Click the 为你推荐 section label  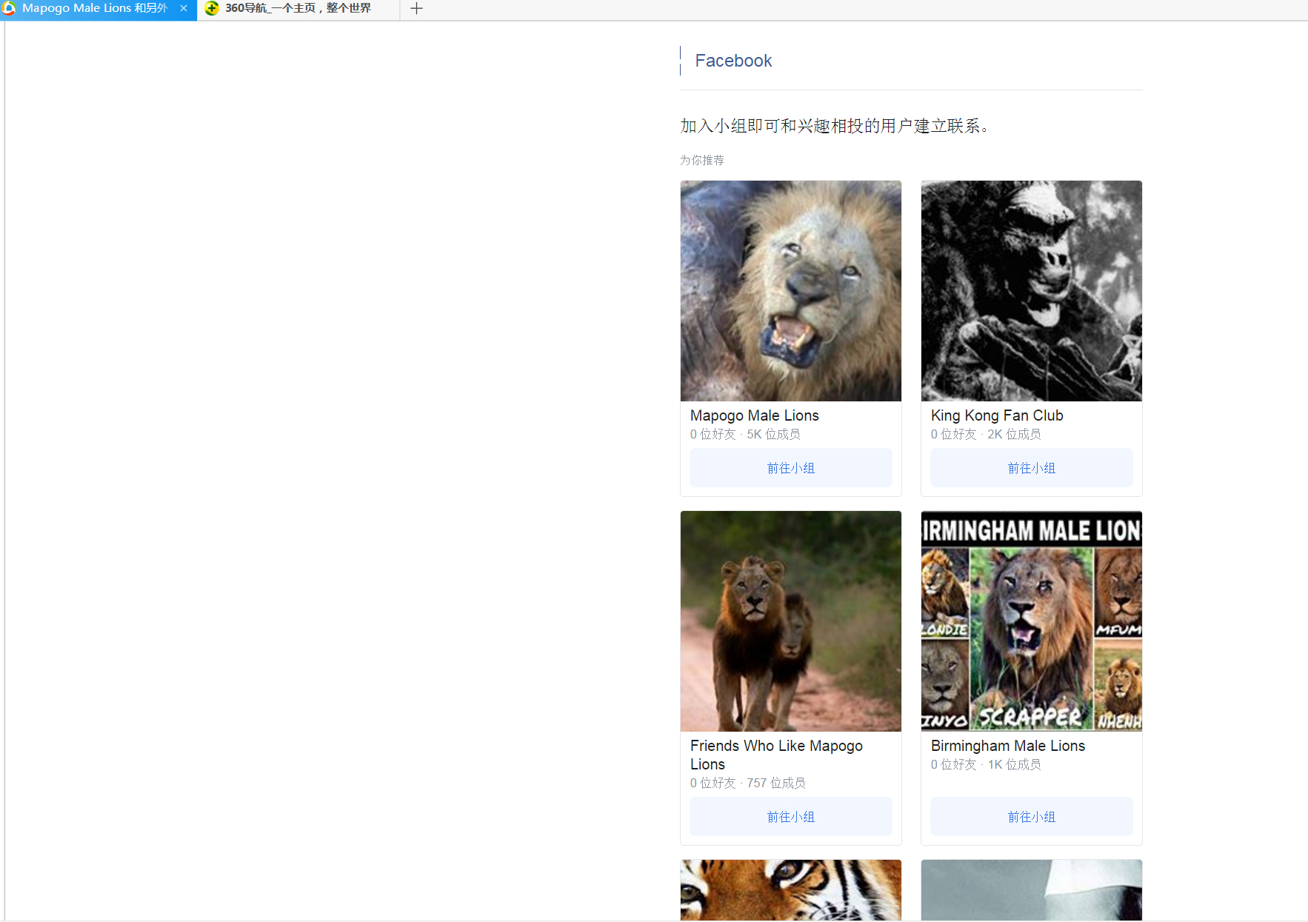point(702,160)
